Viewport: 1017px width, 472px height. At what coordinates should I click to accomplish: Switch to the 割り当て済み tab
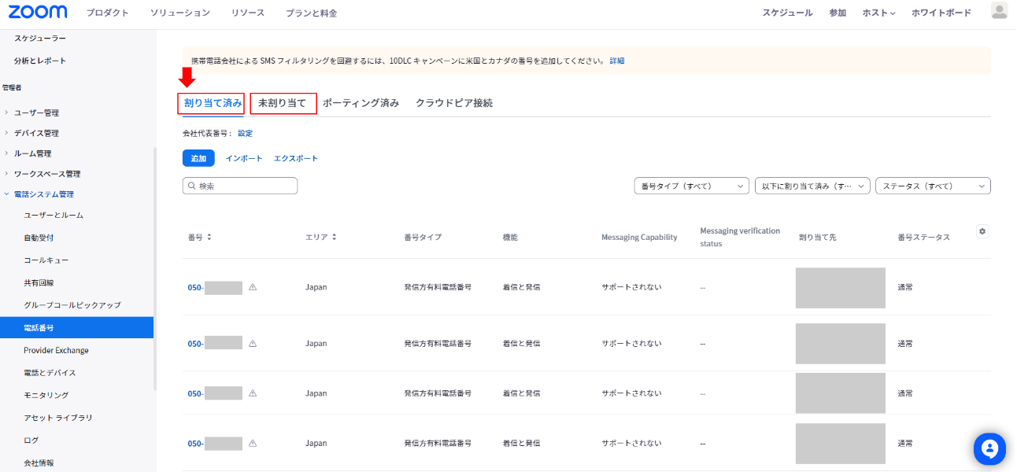tap(213, 103)
